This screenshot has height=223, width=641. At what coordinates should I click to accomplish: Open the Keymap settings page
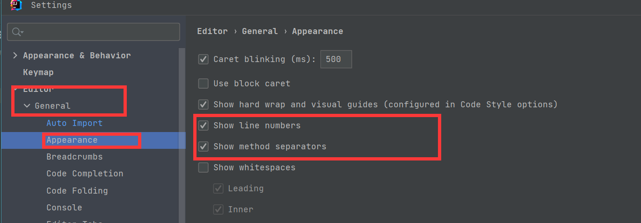tap(38, 72)
